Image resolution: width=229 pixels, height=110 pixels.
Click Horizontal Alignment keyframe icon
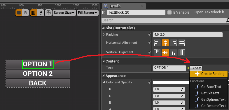(x=149, y=43)
